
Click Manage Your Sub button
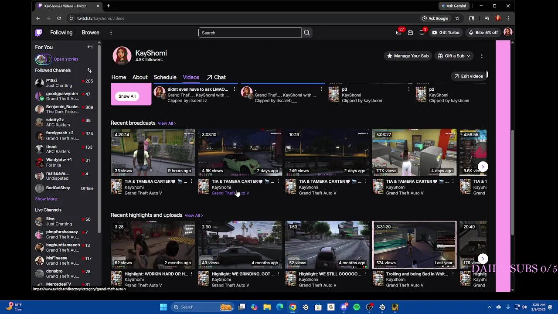pyautogui.click(x=408, y=56)
